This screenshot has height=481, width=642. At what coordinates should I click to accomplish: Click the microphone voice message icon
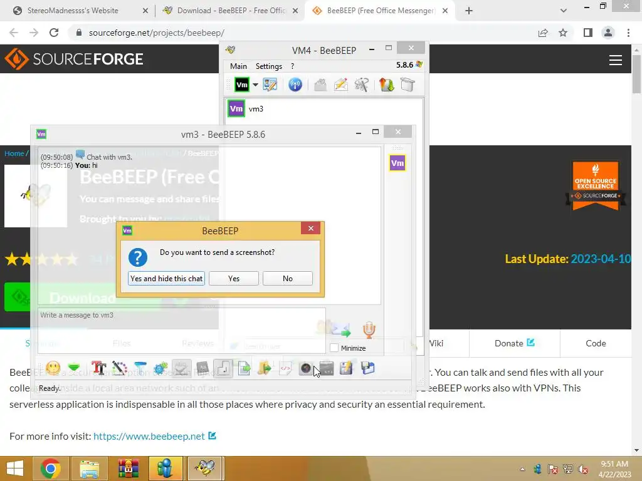pyautogui.click(x=369, y=330)
